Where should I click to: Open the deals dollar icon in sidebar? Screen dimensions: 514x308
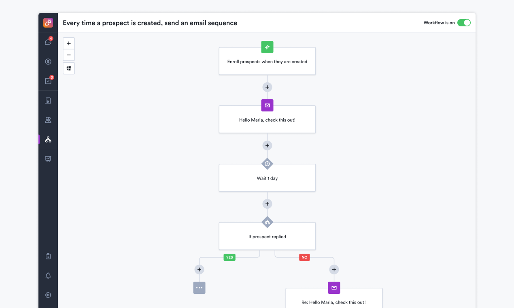pos(48,61)
